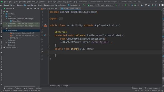Open Flutter Outline side panel
Image resolution: width=164 pixels, height=92 pixels.
pos(163,25)
